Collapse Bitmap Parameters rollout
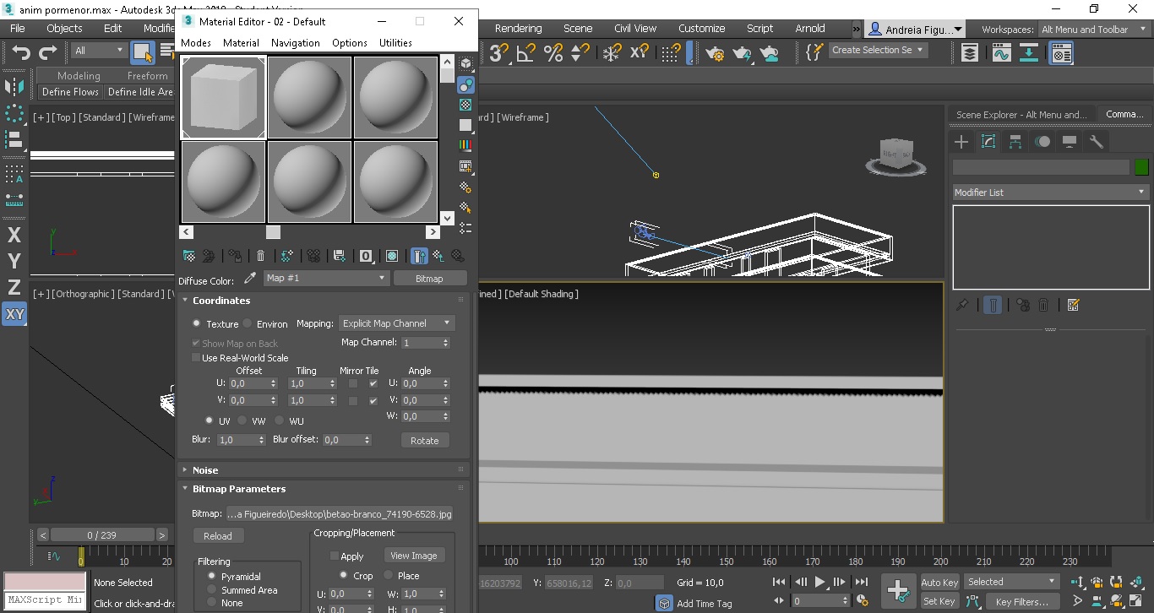Viewport: 1154px width, 613px height. click(239, 489)
